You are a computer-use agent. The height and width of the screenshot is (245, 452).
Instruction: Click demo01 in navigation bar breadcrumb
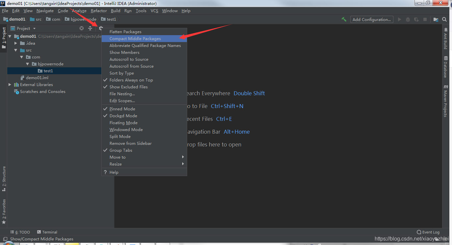14,19
